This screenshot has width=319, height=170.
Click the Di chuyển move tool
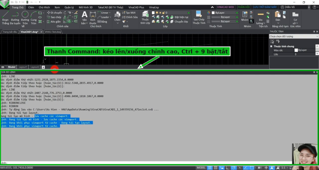click(x=55, y=12)
